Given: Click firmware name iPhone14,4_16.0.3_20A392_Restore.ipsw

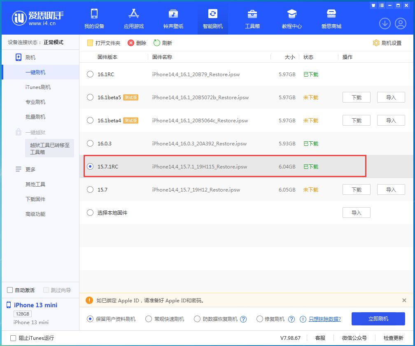Looking at the screenshot, I should pyautogui.click(x=199, y=143).
